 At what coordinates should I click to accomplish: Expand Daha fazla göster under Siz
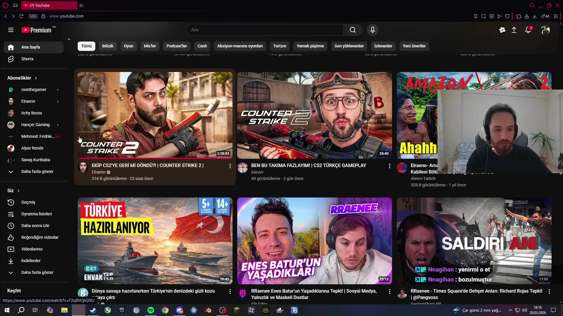click(34, 273)
